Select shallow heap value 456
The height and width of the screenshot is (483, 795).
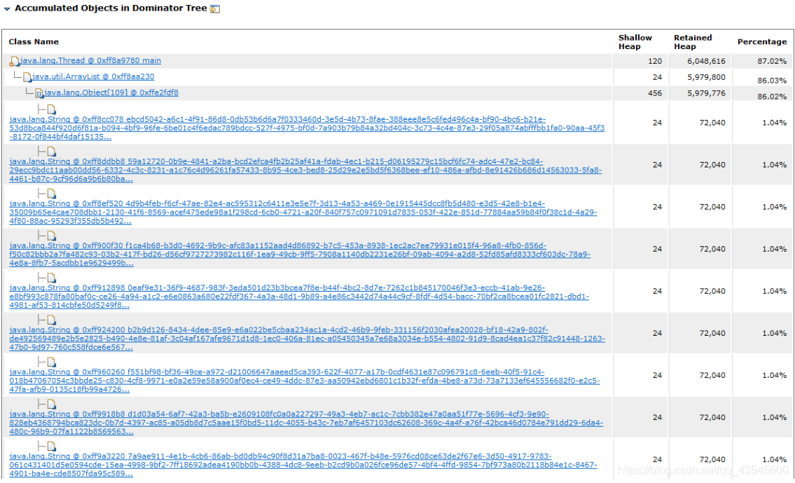(x=655, y=93)
